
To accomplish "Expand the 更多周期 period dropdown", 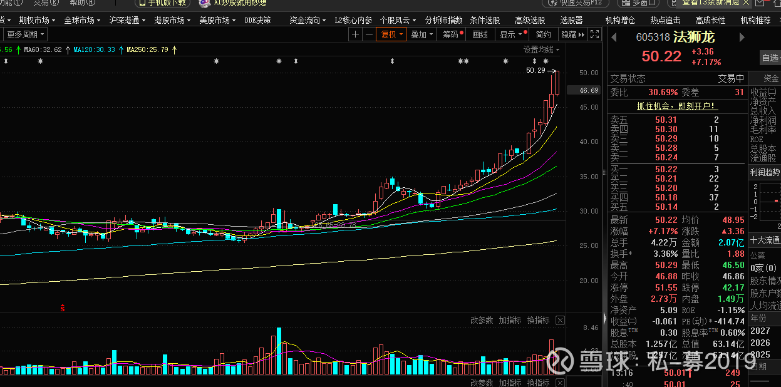I will pyautogui.click(x=26, y=34).
